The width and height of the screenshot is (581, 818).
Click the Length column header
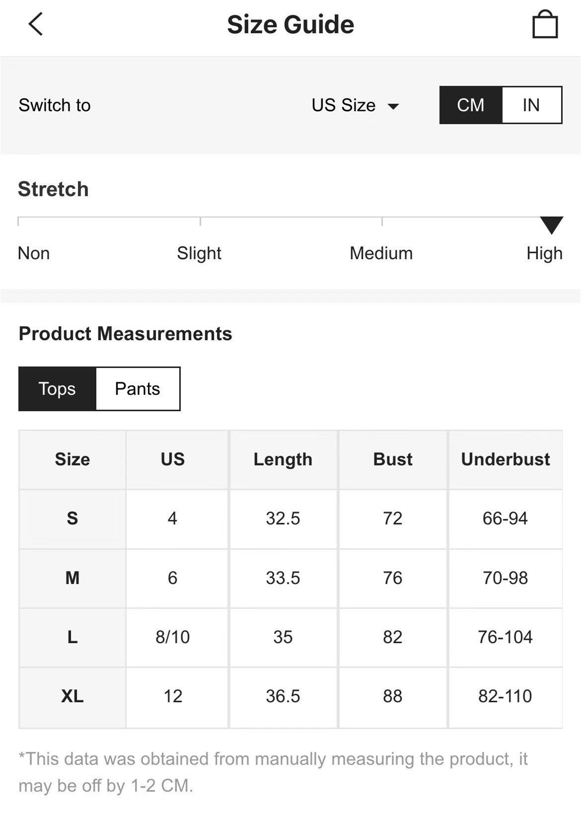coord(283,459)
